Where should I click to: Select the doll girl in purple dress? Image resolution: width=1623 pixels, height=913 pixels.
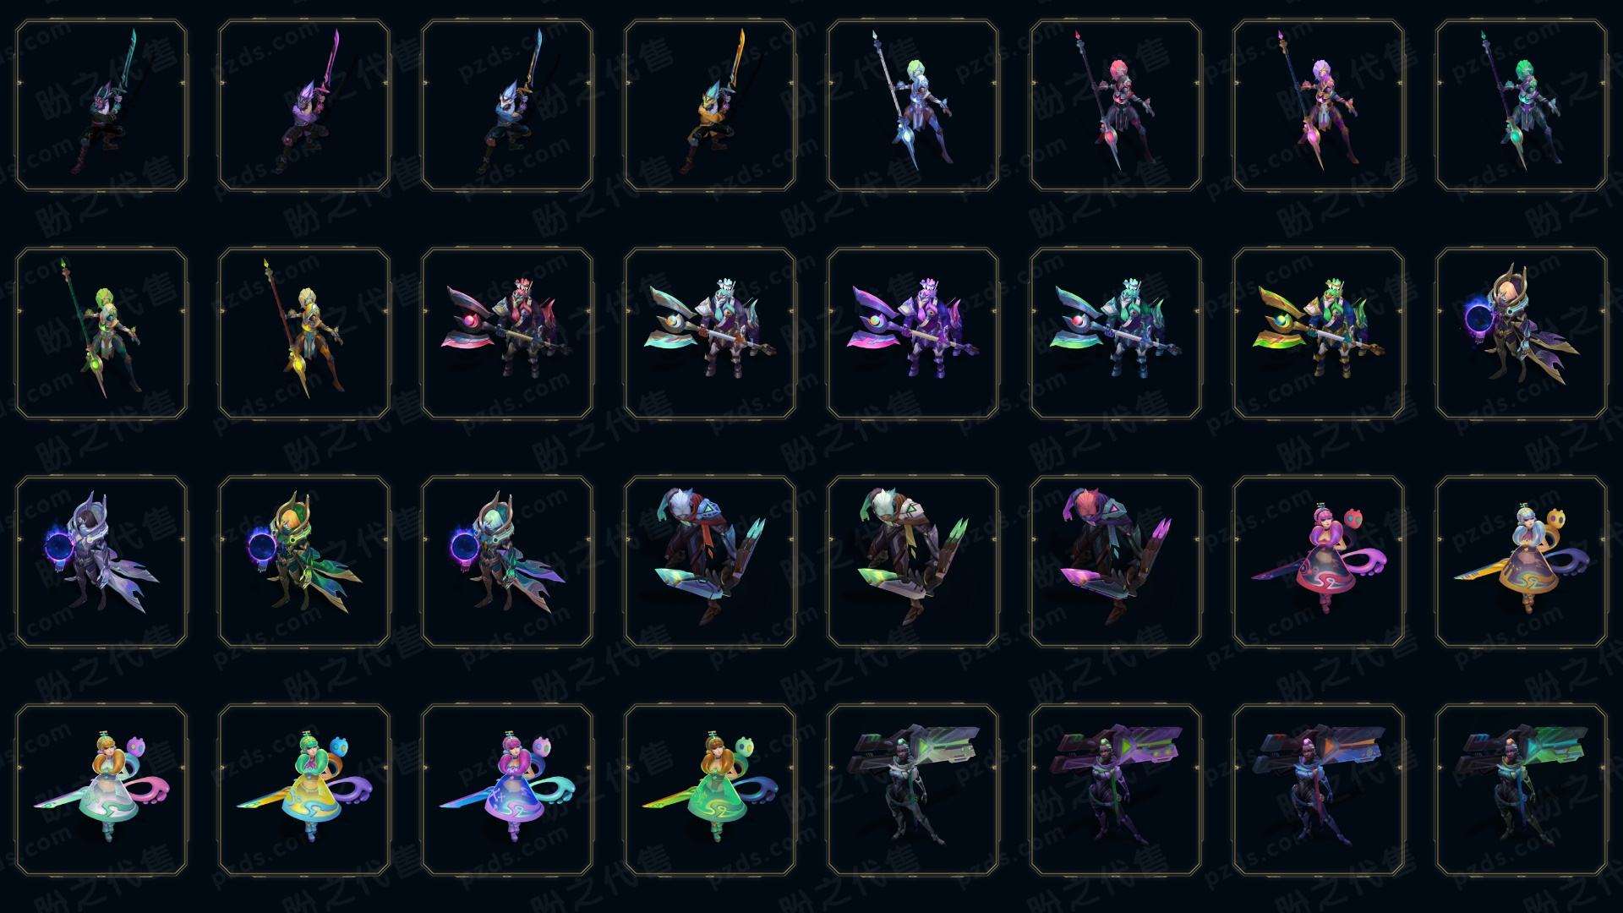tap(507, 790)
